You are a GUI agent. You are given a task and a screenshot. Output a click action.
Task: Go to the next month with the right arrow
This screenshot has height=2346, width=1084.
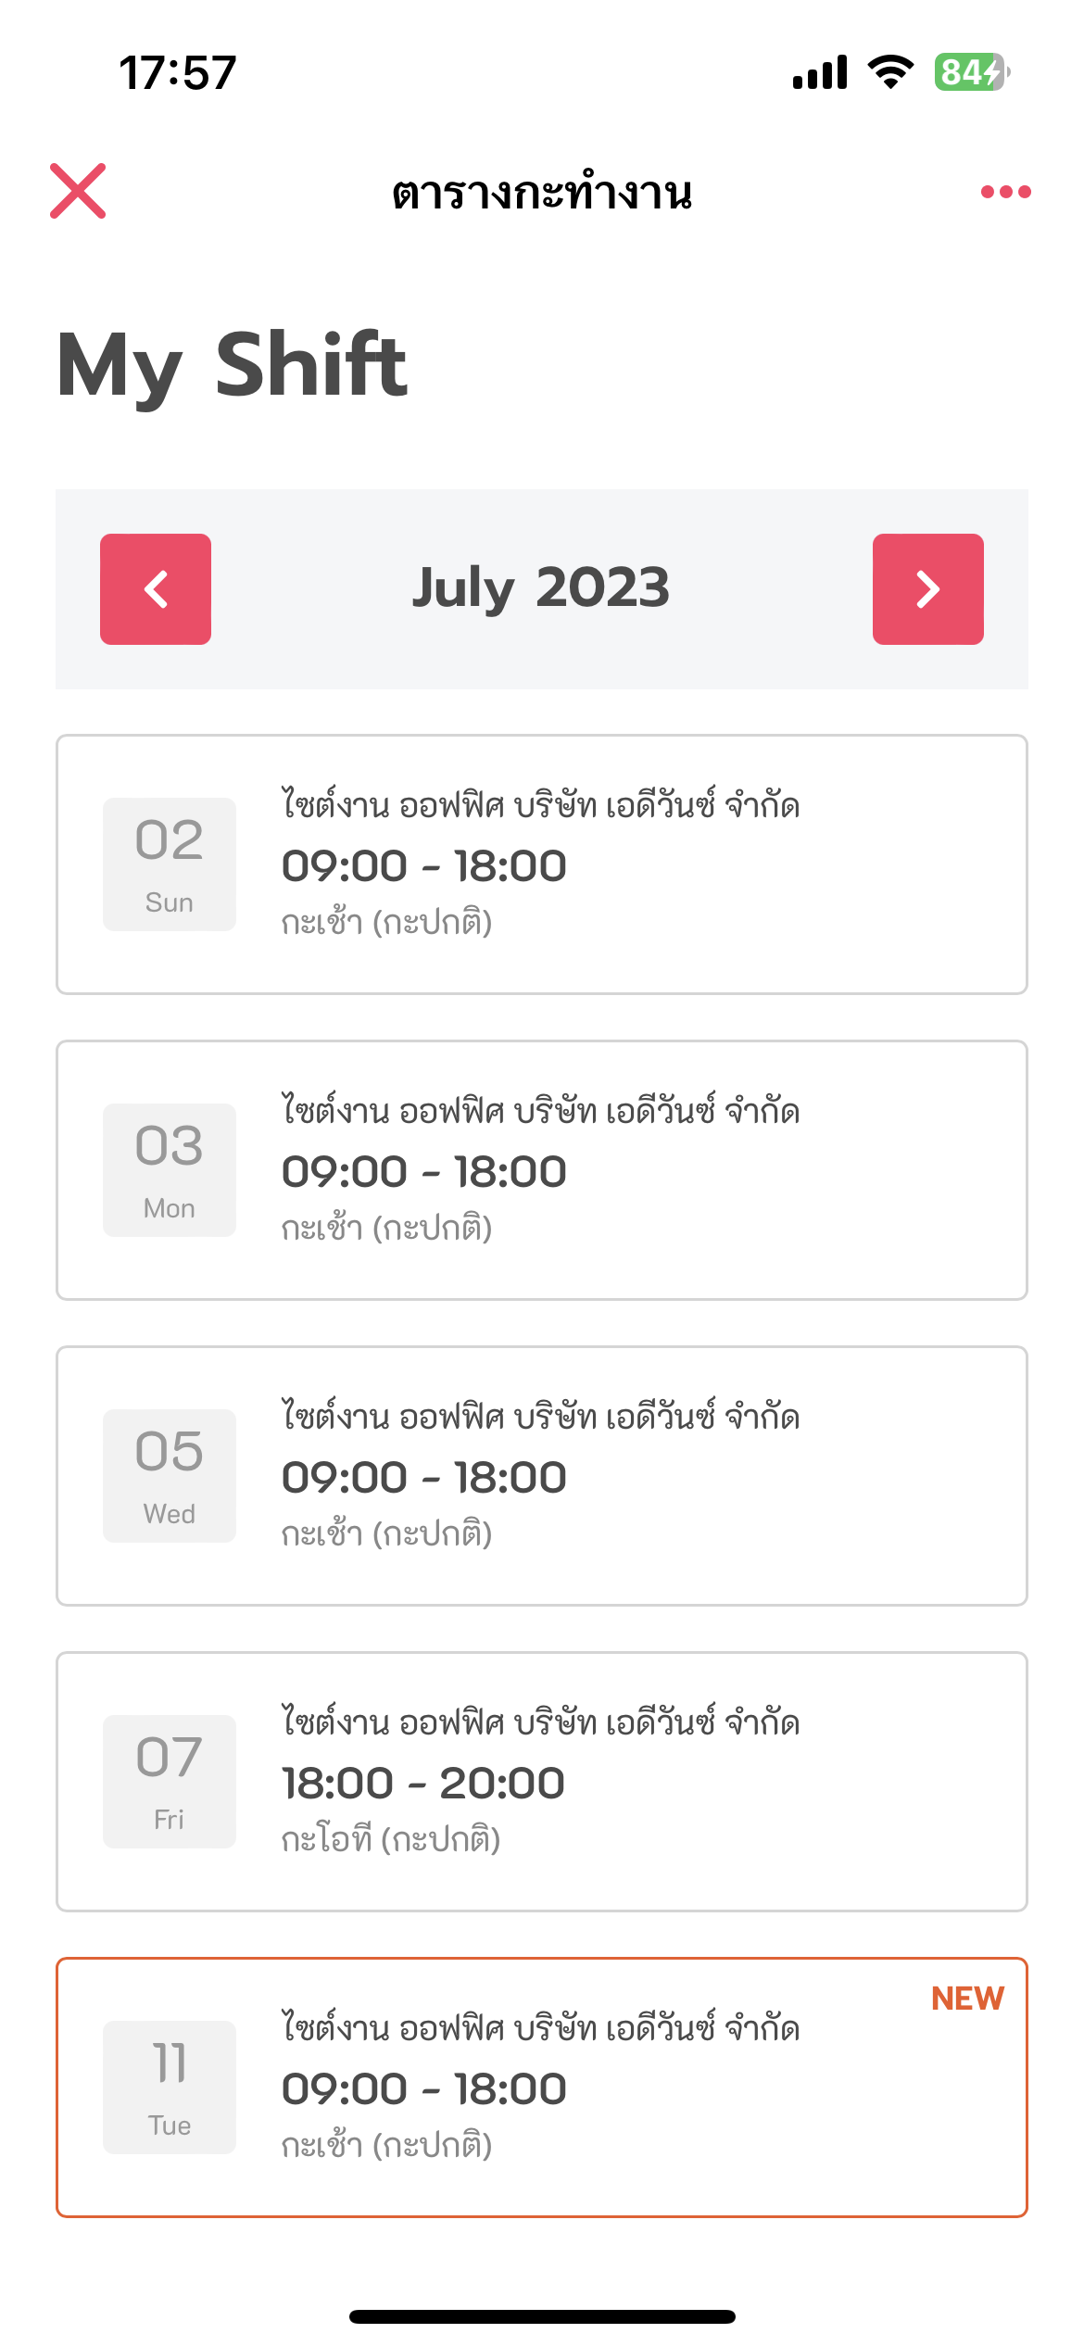pyautogui.click(x=928, y=589)
